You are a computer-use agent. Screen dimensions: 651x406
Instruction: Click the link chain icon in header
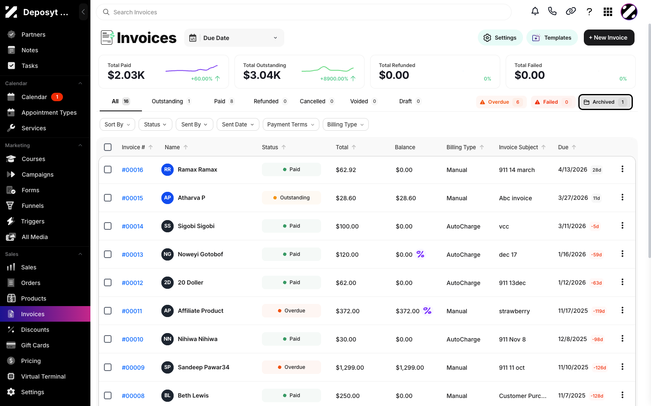(x=571, y=11)
